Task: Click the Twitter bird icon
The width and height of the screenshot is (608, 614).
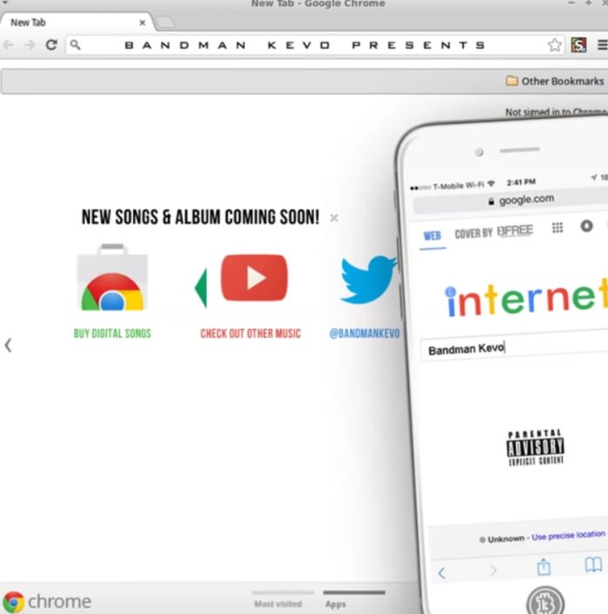Action: coord(368,279)
